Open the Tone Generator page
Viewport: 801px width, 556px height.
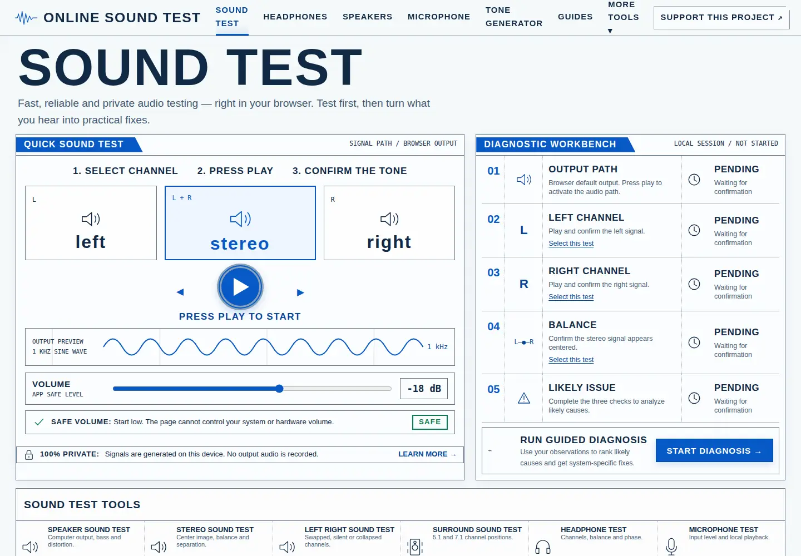point(514,17)
